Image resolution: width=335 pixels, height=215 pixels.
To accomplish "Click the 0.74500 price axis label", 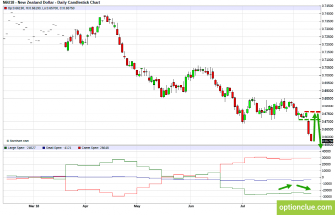I will click(327, 6).
